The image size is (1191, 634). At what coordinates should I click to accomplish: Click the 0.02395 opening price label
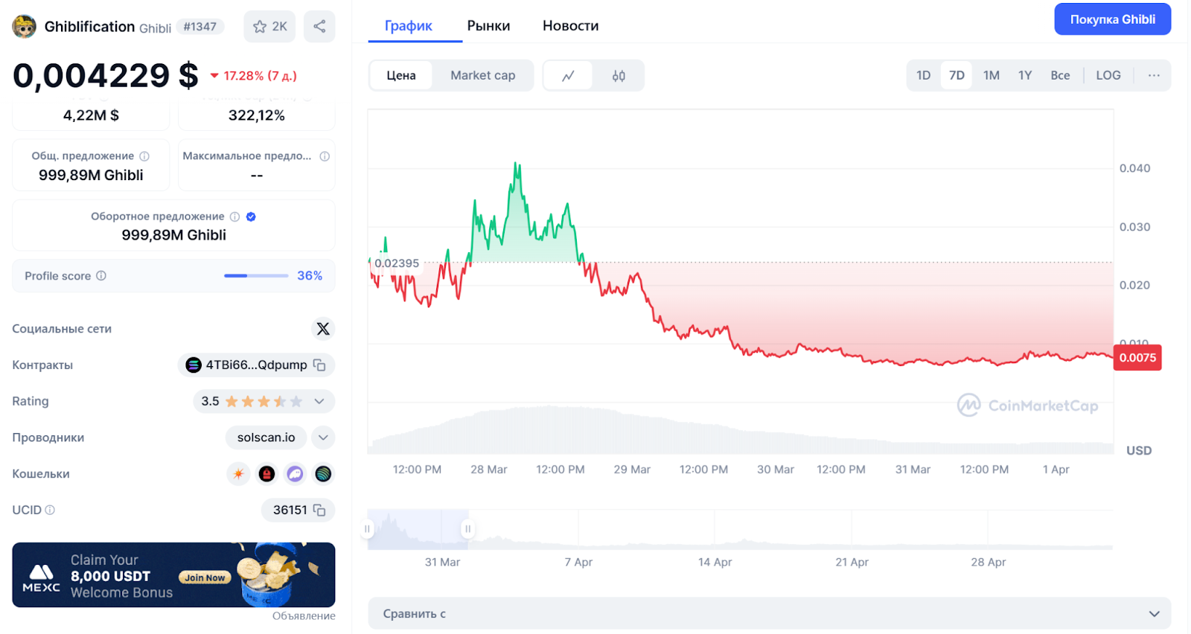(397, 263)
